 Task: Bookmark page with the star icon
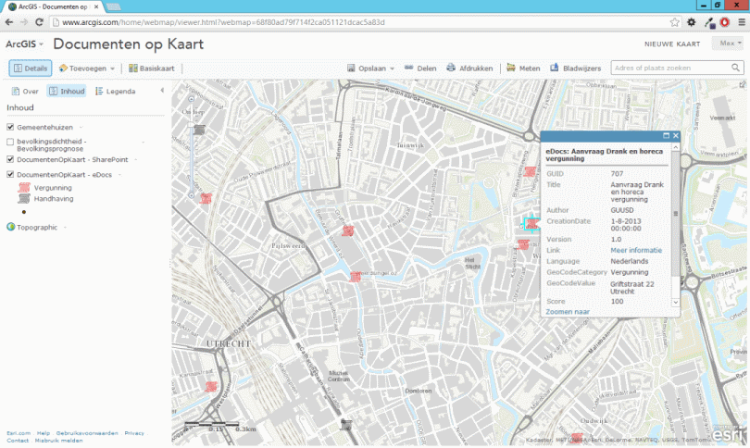pos(674,22)
